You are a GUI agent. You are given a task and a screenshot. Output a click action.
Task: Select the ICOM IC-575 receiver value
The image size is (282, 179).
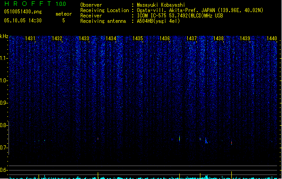point(180,16)
